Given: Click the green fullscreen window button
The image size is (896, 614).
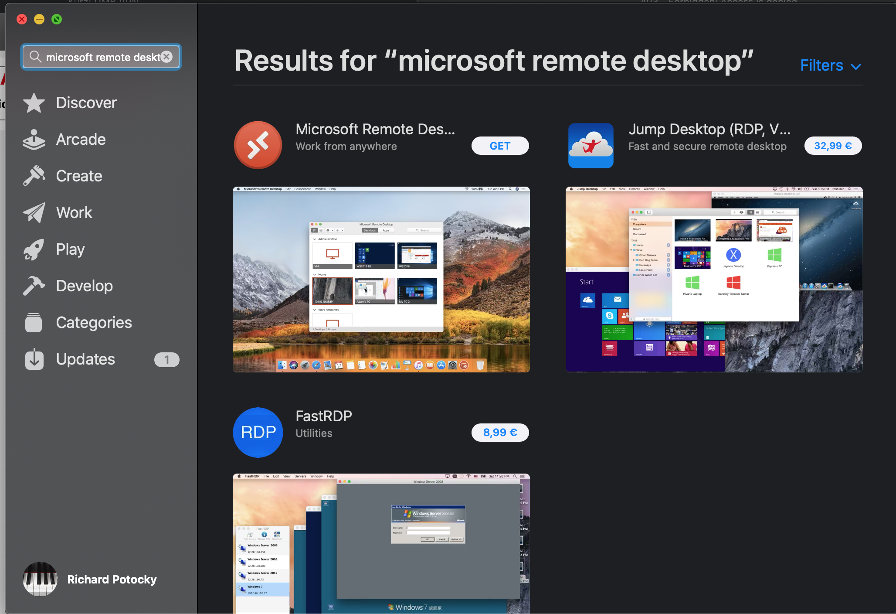Looking at the screenshot, I should pyautogui.click(x=57, y=19).
